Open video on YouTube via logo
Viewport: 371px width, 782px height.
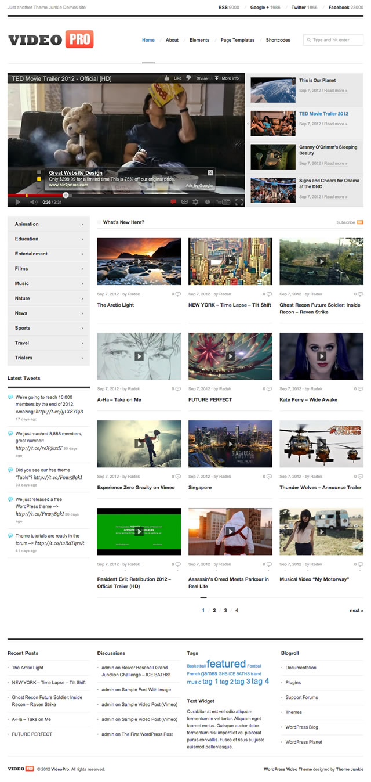point(223,202)
